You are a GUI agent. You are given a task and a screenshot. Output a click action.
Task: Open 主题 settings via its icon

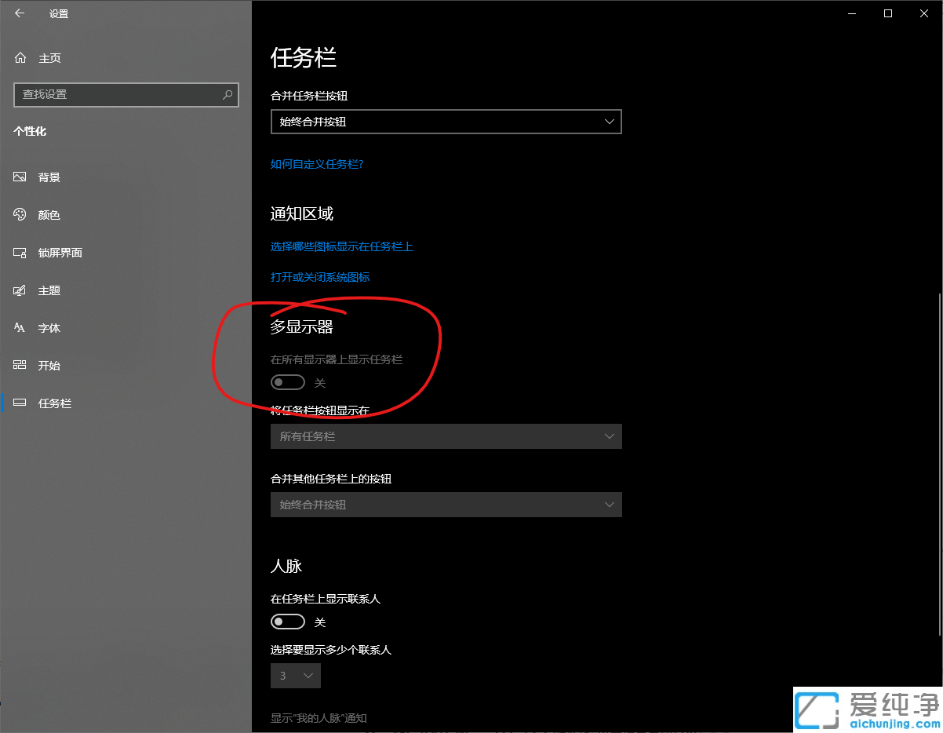pyautogui.click(x=19, y=290)
